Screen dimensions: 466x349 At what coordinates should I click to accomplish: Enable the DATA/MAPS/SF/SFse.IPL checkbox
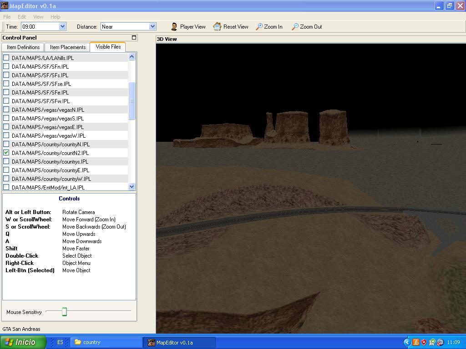6,84
